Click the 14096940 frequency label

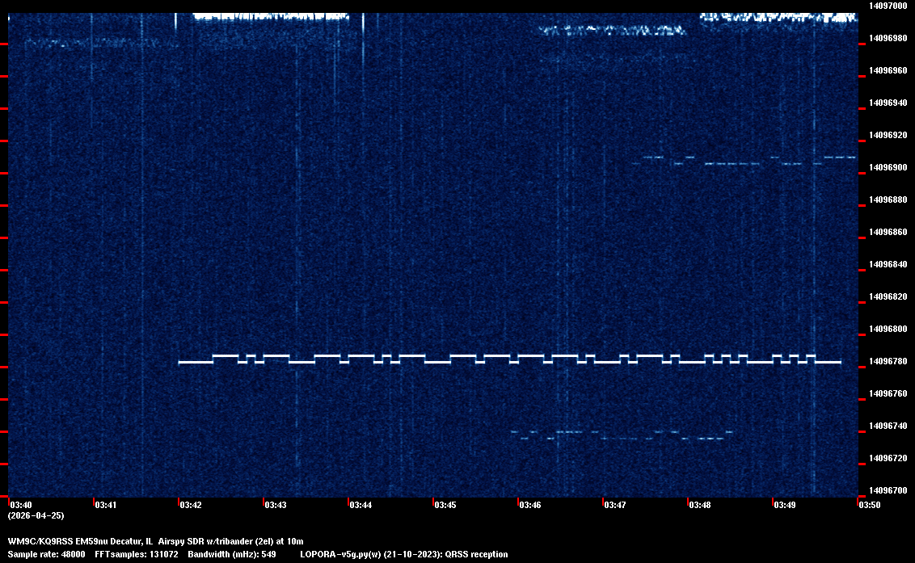(x=888, y=103)
